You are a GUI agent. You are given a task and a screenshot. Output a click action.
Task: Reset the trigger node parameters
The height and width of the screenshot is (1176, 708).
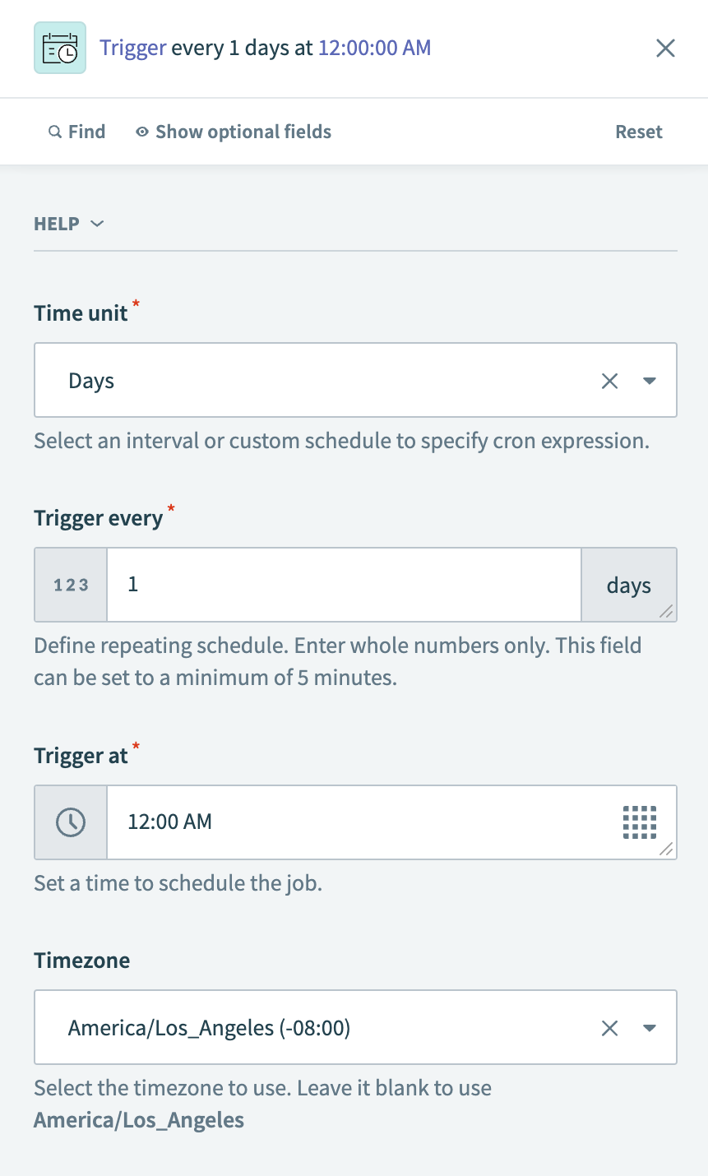tap(639, 132)
